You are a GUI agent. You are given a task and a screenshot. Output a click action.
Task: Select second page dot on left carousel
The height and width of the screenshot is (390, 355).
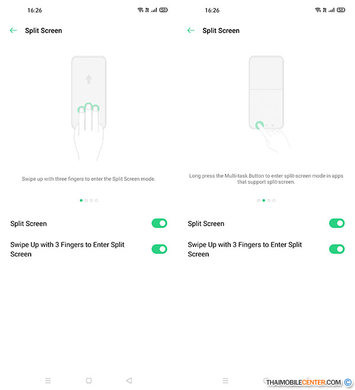(x=86, y=200)
